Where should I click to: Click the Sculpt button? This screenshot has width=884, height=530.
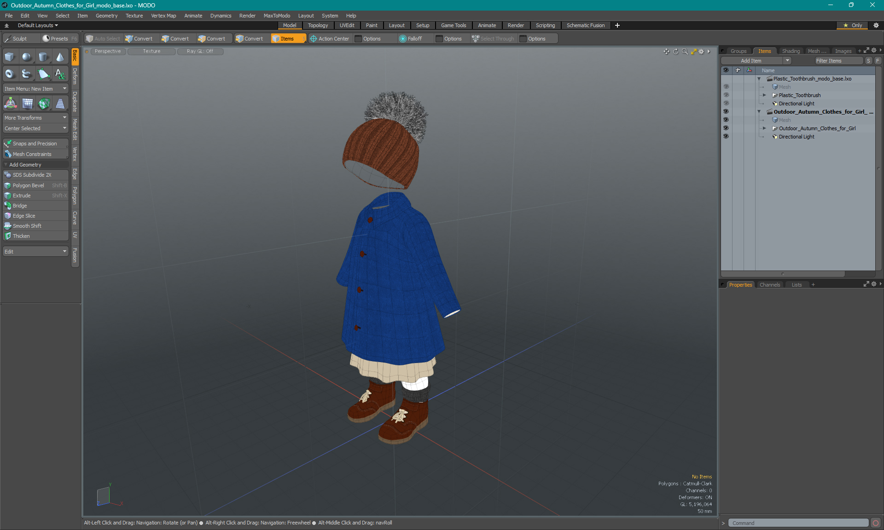20,39
